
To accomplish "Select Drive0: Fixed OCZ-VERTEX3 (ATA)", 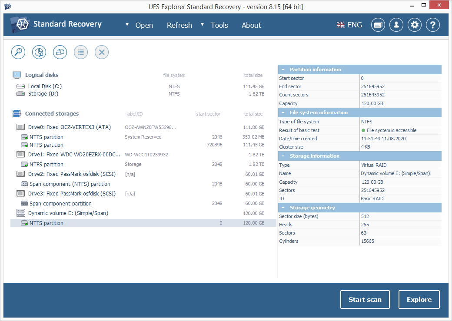I will coord(143,127).
